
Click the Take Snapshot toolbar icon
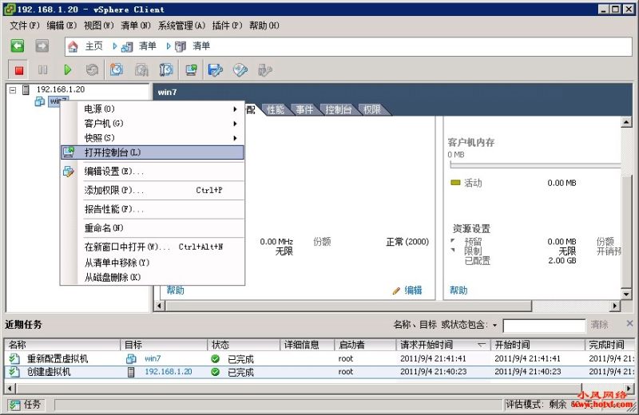click(x=117, y=70)
